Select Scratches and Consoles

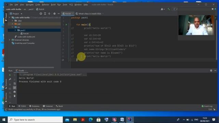coord(23,43)
